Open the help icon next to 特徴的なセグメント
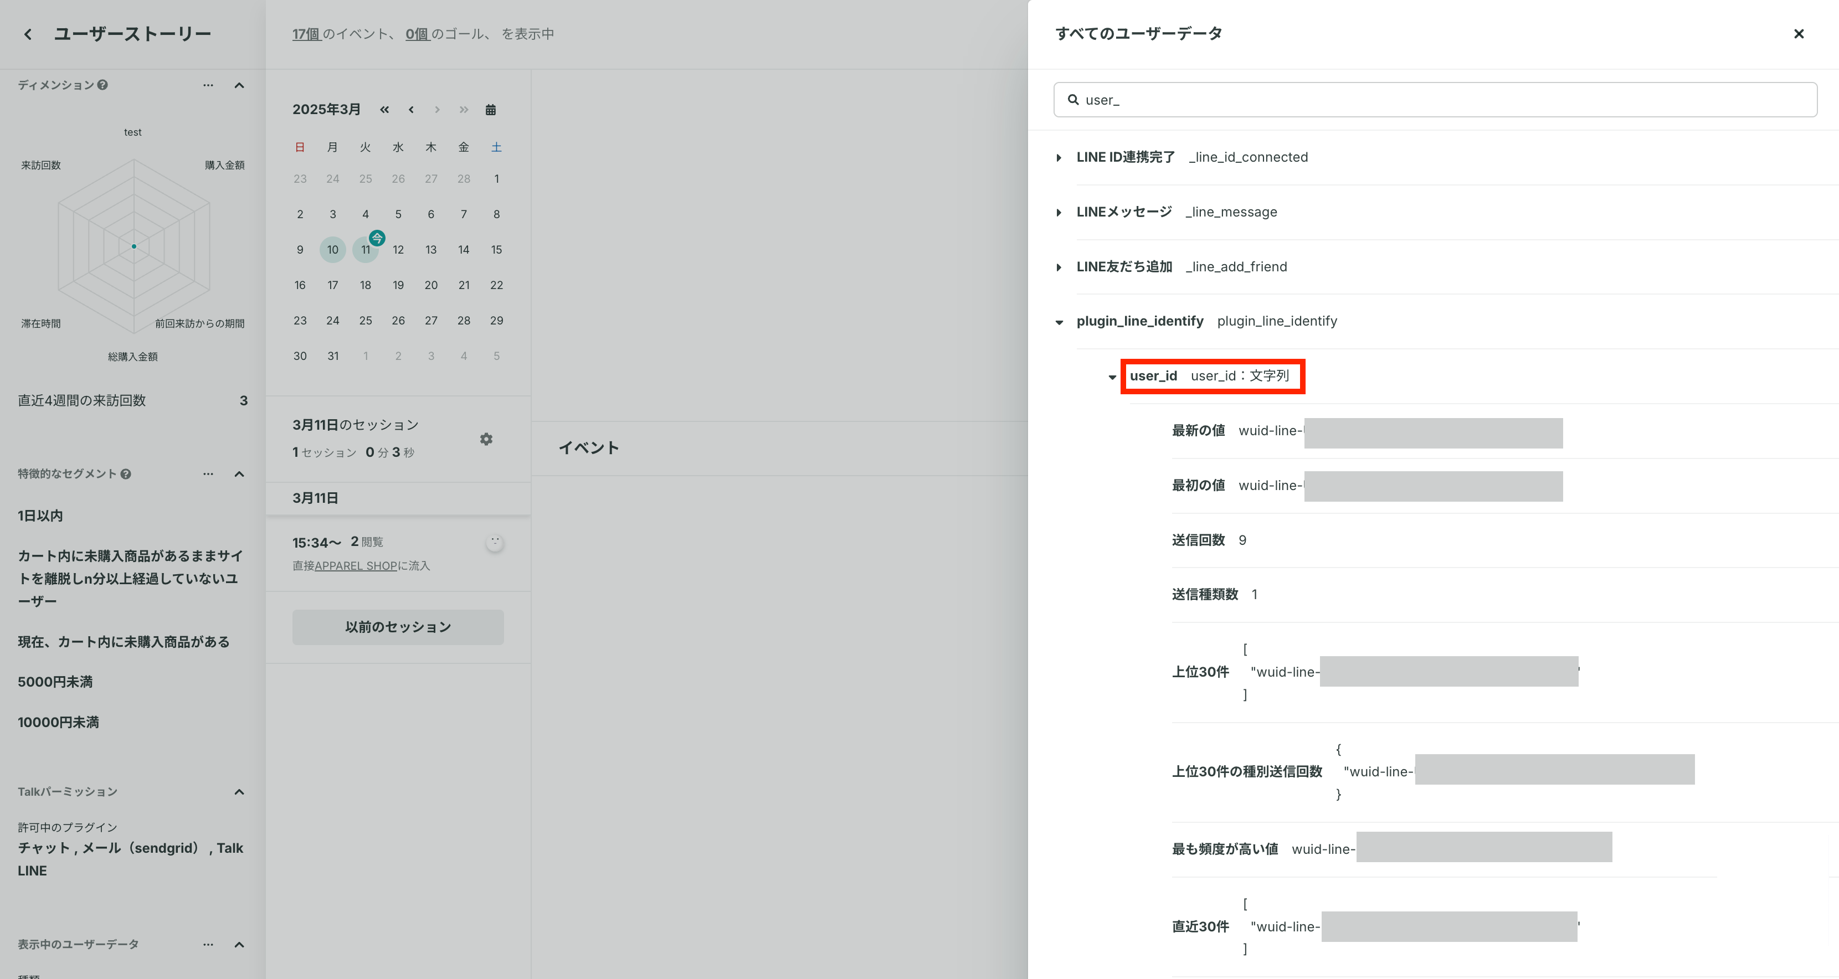Viewport: 1839px width, 979px height. coord(126,474)
